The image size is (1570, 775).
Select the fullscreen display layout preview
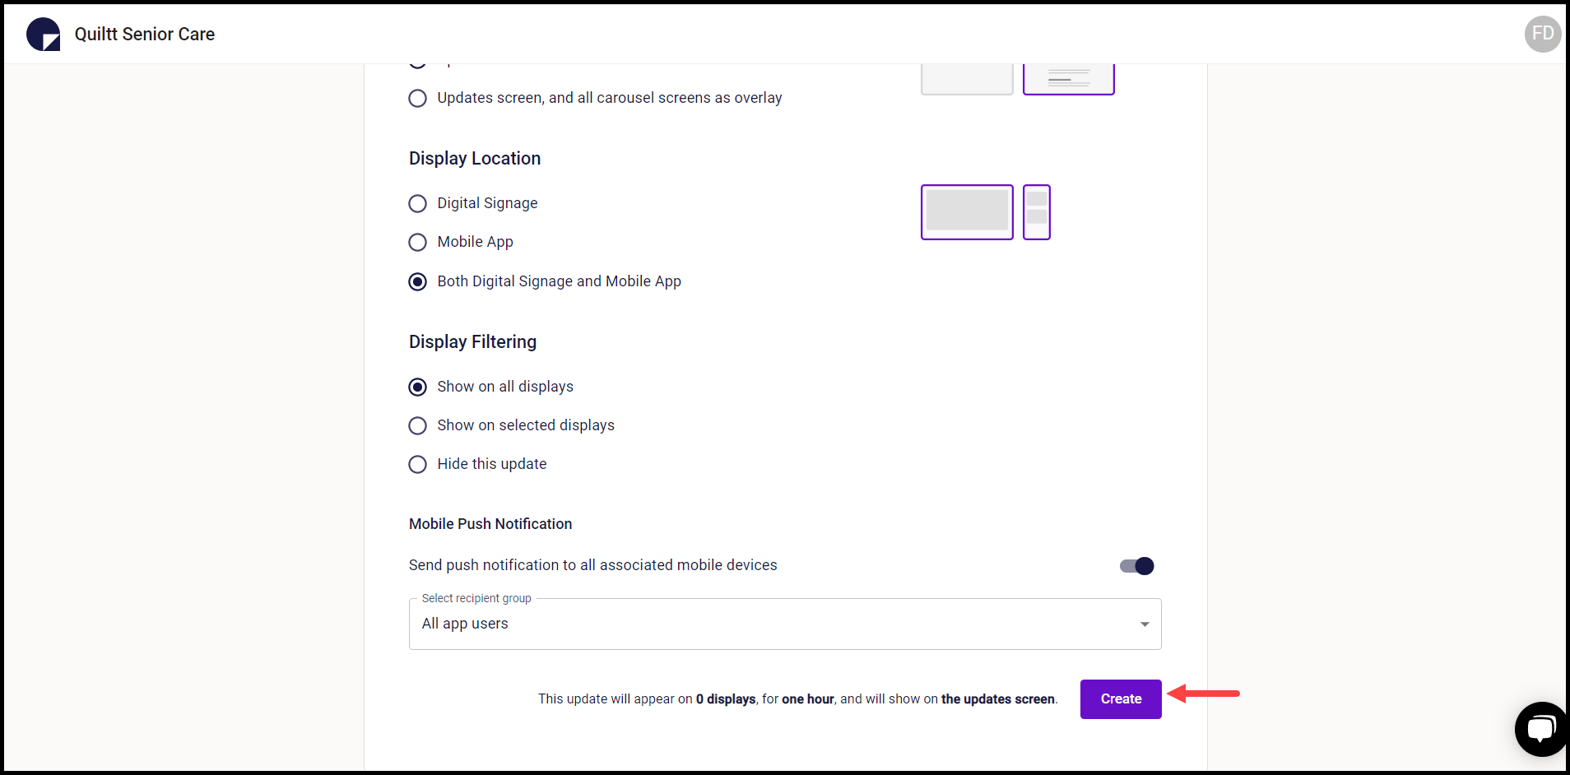(x=966, y=212)
